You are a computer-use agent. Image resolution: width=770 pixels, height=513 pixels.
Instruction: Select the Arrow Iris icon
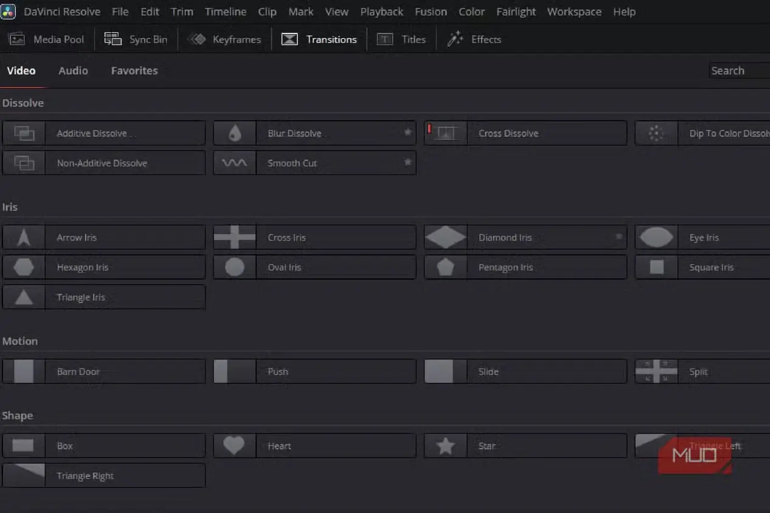point(24,237)
